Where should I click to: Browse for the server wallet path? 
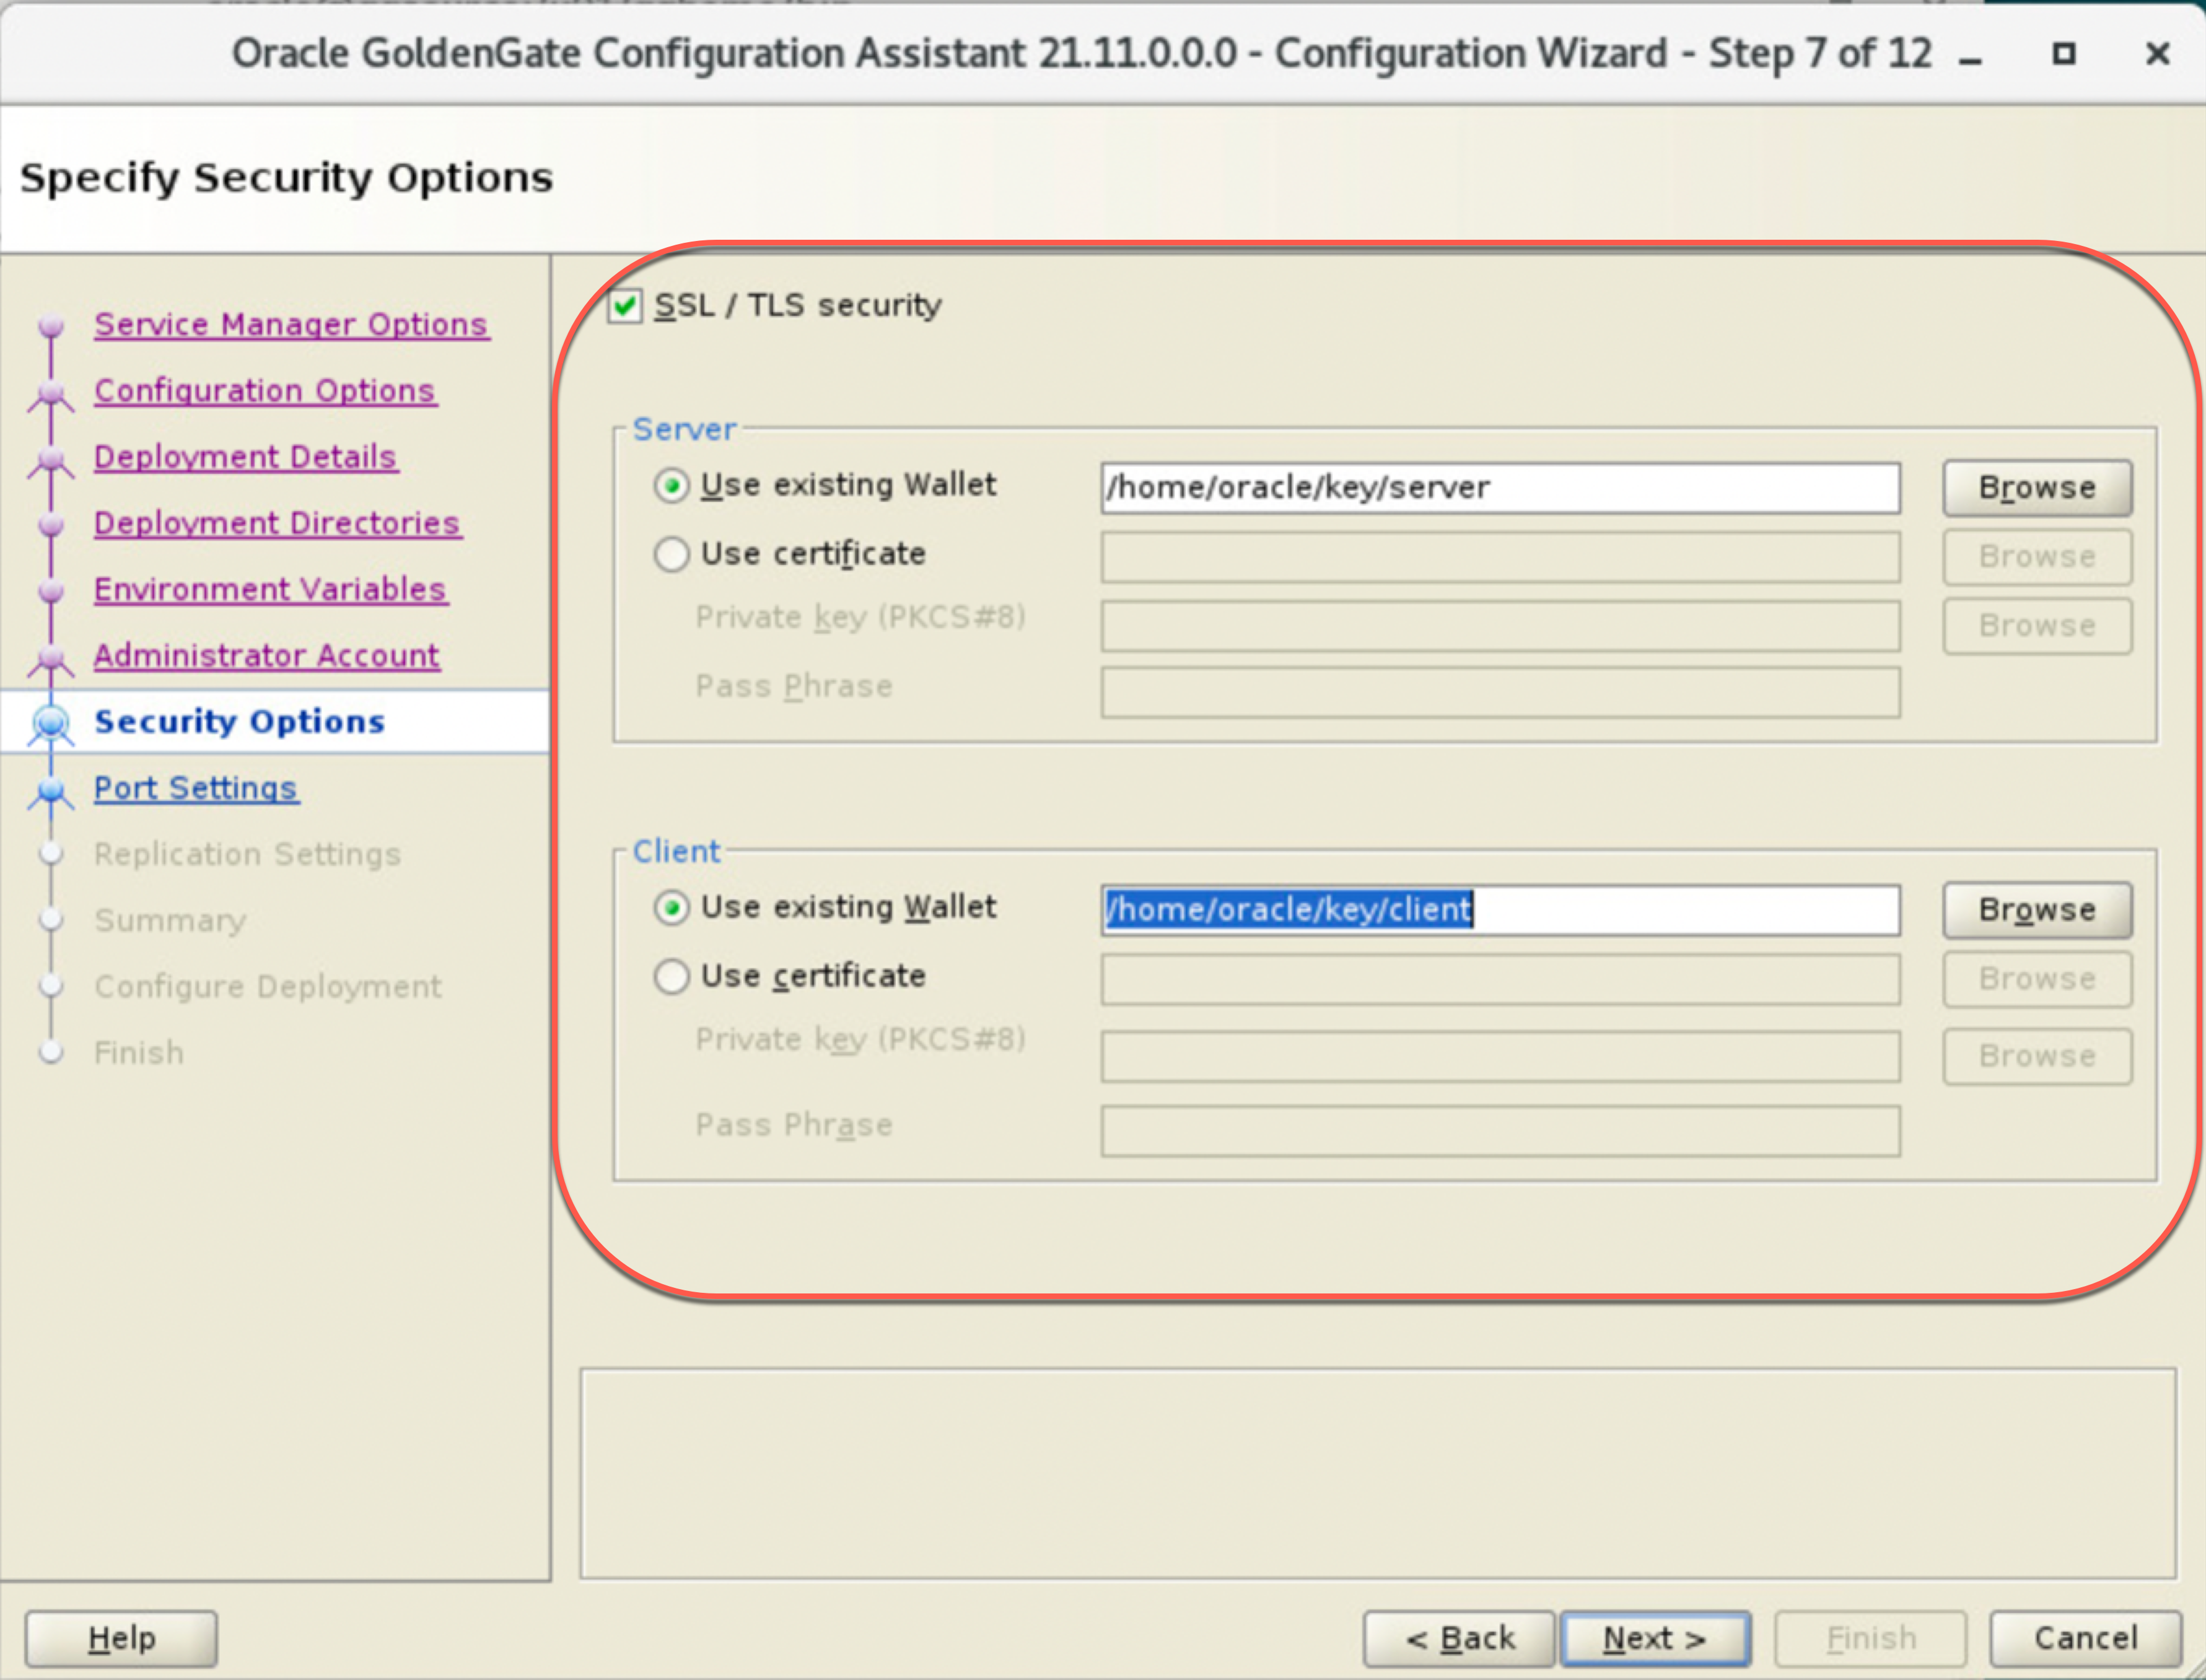click(2036, 488)
